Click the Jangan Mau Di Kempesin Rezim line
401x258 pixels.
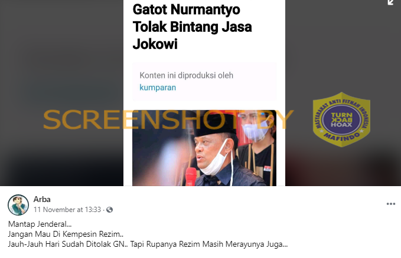pyautogui.click(x=66, y=234)
